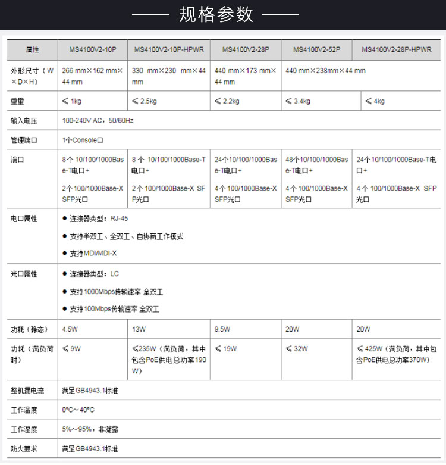Click 24个10/100/1000Base-T电口 under MS4100V2-28P-HPWR
The height and width of the screenshot is (465, 446).
[x=396, y=165]
